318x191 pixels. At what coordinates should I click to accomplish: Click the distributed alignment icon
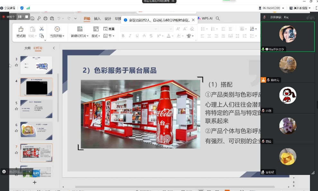click(x=231, y=36)
